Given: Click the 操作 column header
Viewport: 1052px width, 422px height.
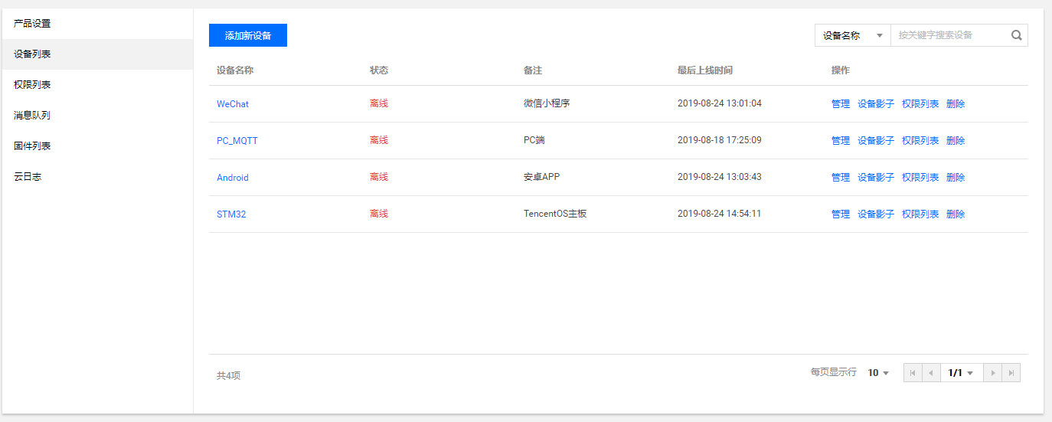Looking at the screenshot, I should 841,70.
